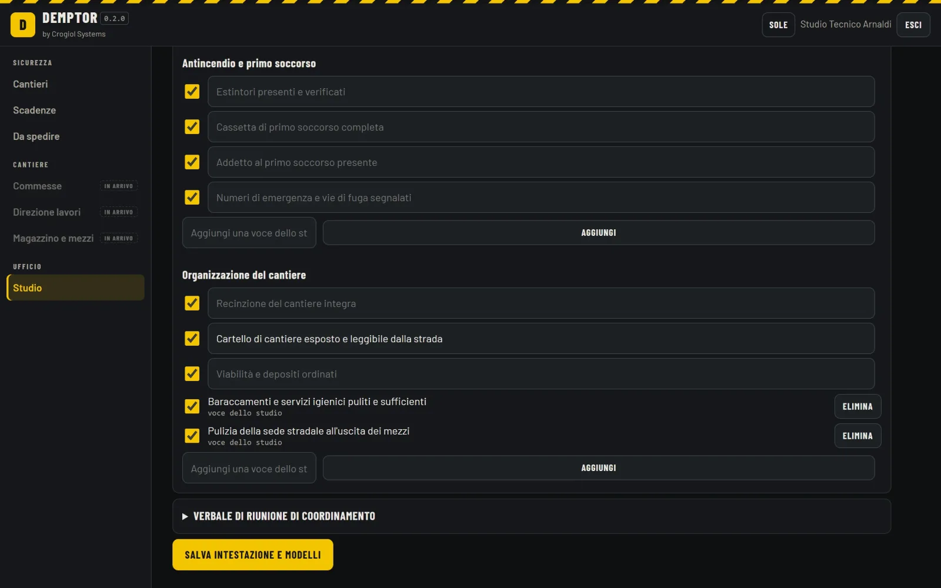Screen dimensions: 941x588
Task: Toggle 'Pulizia della sede stradale' checkbox
Action: (192, 436)
